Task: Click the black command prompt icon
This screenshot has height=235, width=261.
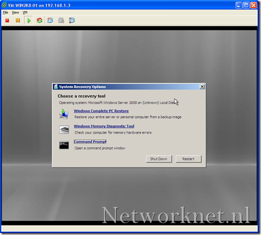Action: 64,145
